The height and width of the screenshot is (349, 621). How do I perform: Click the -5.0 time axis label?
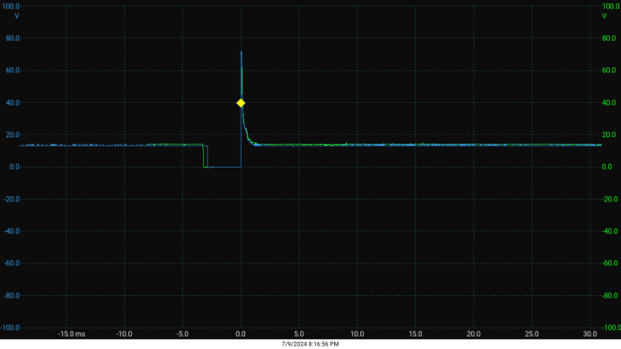(182, 334)
